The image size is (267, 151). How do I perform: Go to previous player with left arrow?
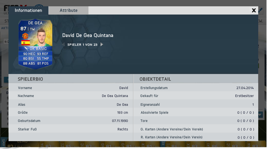click(63, 44)
